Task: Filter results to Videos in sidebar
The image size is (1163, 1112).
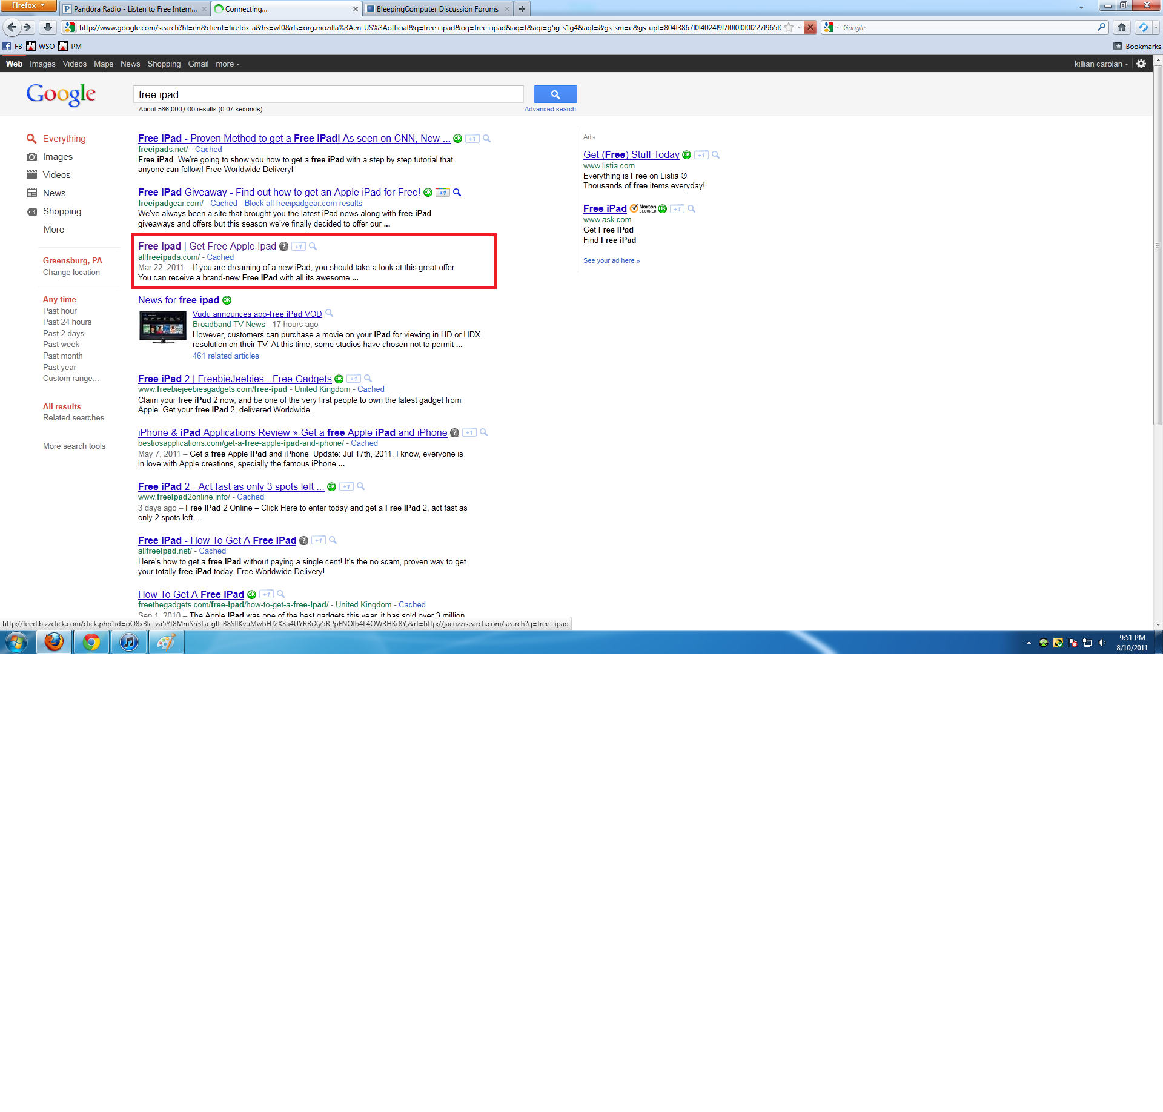Action: point(56,175)
